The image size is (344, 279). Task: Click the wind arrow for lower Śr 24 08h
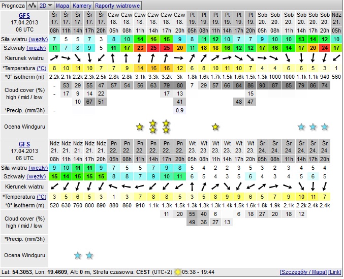pos(274,187)
